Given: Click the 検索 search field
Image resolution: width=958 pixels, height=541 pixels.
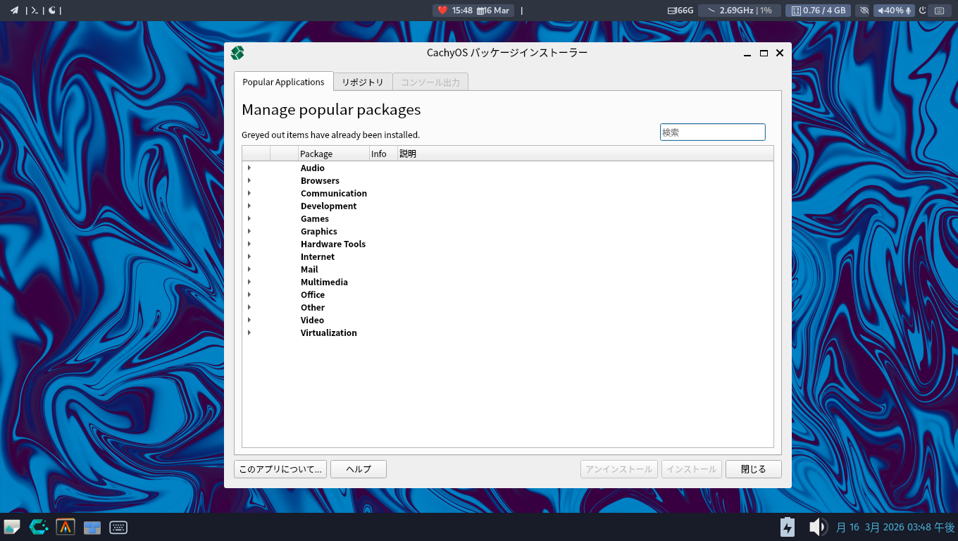Looking at the screenshot, I should 712,132.
